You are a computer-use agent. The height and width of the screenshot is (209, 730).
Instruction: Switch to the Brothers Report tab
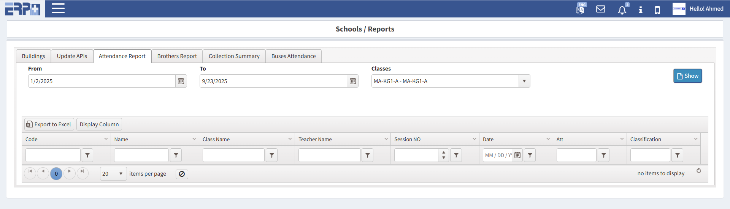[x=177, y=56]
